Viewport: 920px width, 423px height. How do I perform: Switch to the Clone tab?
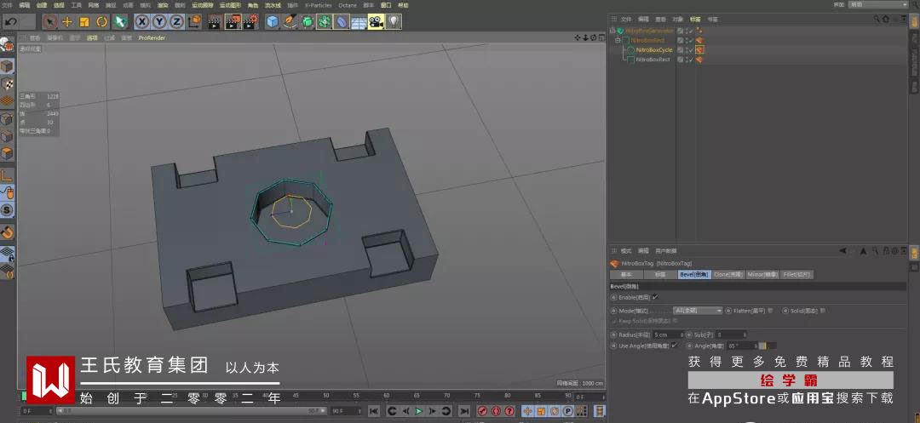tap(728, 274)
